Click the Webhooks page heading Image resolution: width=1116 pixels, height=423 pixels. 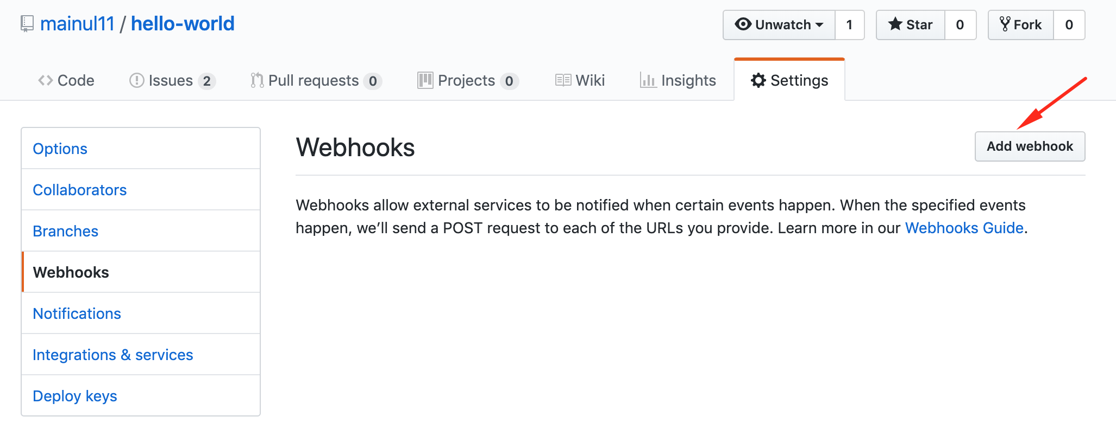[355, 148]
